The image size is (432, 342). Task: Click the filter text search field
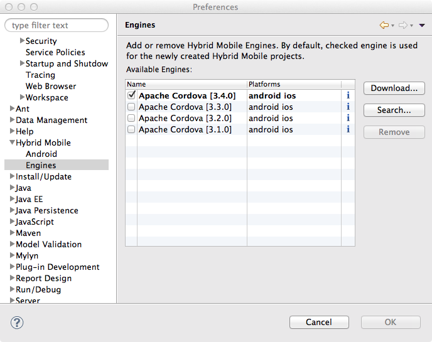(x=57, y=26)
